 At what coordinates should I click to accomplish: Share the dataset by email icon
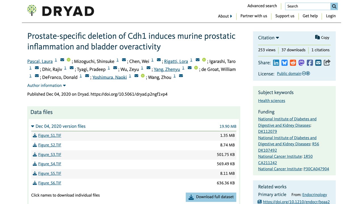pyautogui.click(x=318, y=63)
